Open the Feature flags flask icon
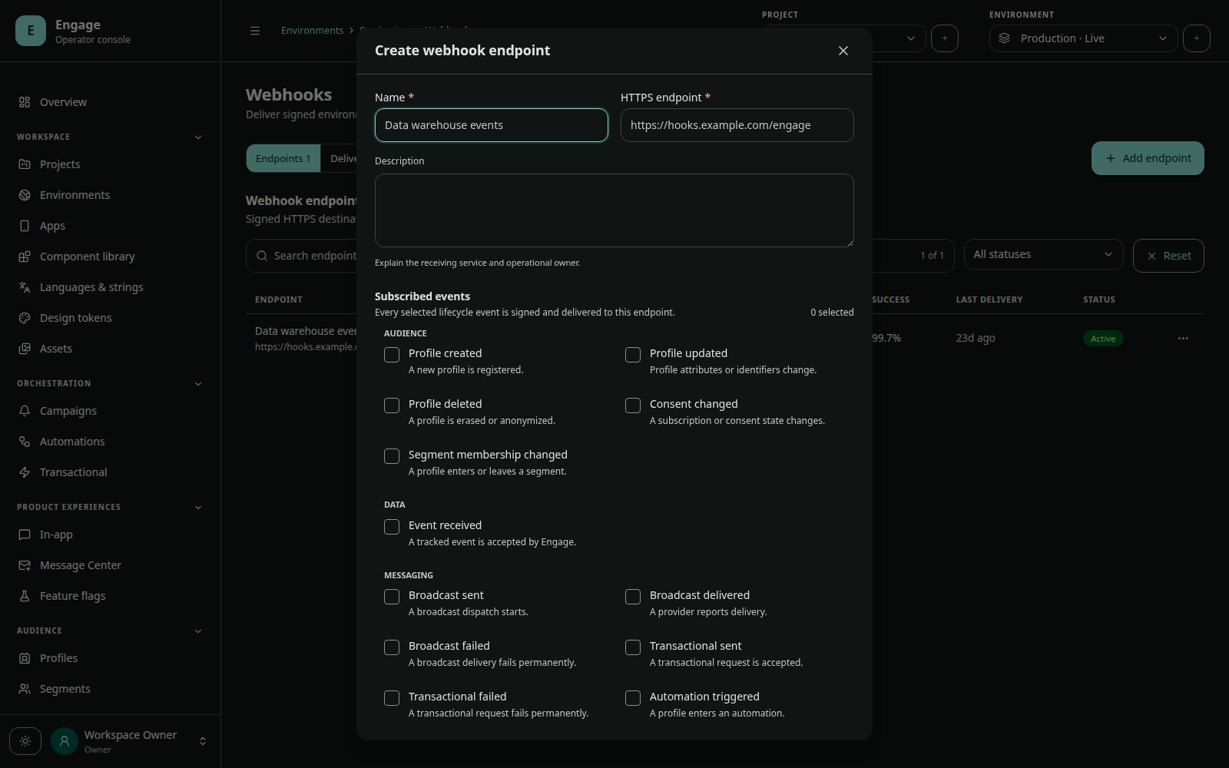The height and width of the screenshot is (768, 1229). click(25, 596)
